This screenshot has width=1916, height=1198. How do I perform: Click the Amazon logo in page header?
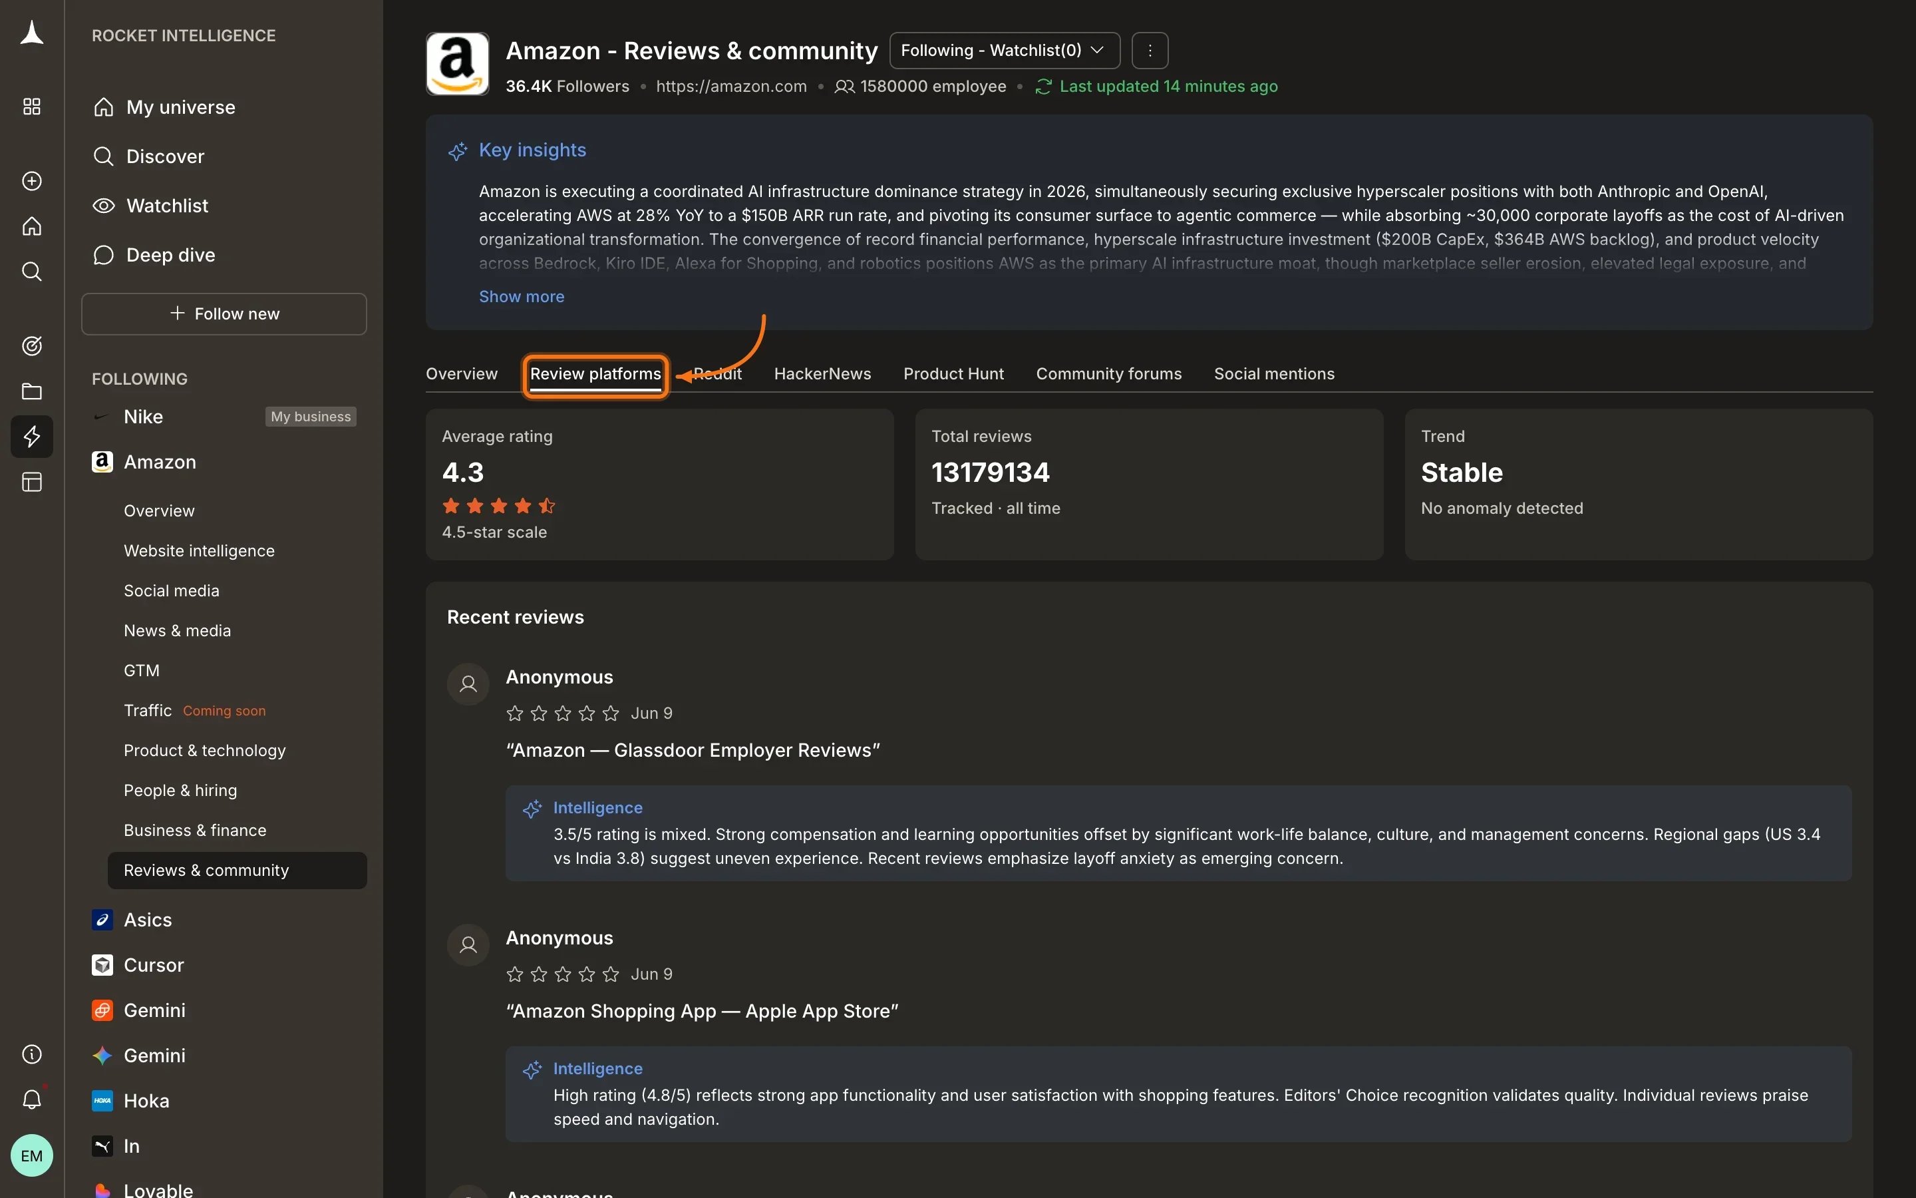pyautogui.click(x=457, y=63)
